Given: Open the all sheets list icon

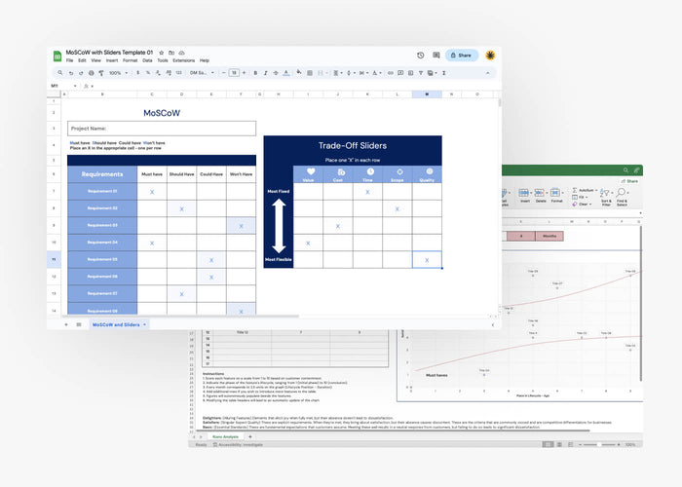Looking at the screenshot, I should 79,323.
